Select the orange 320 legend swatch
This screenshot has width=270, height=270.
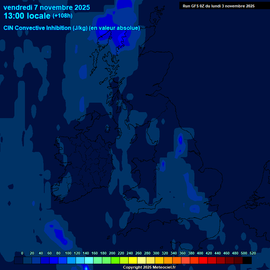(168, 260)
